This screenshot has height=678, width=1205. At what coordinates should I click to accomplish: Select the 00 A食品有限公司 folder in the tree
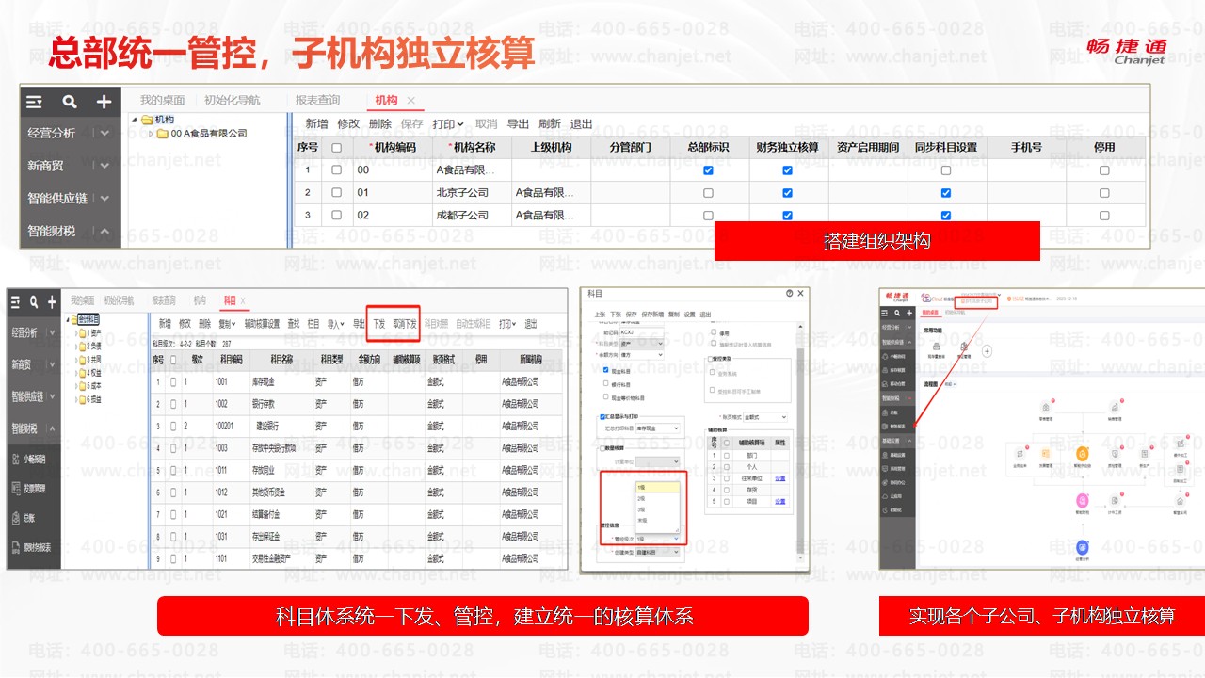click(201, 134)
